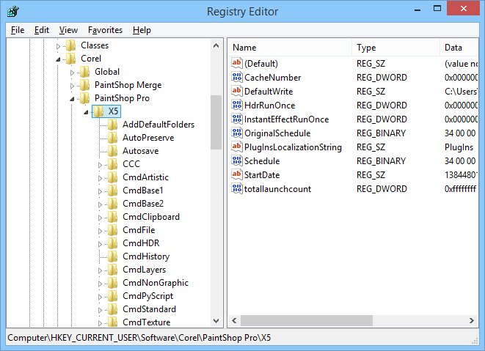Select the CmdNonGraphic key label

pos(156,283)
